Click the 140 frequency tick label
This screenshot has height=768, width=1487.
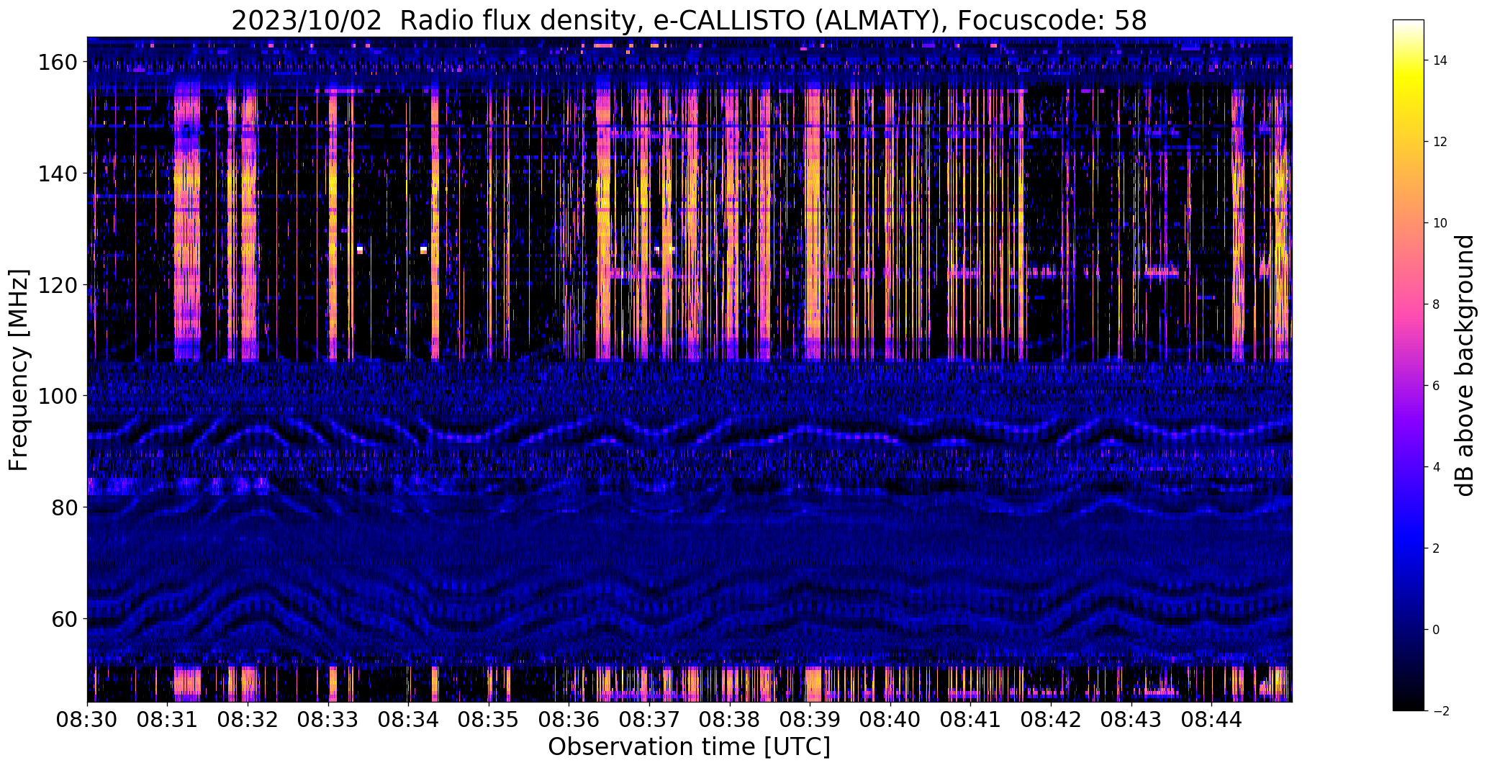57,173
